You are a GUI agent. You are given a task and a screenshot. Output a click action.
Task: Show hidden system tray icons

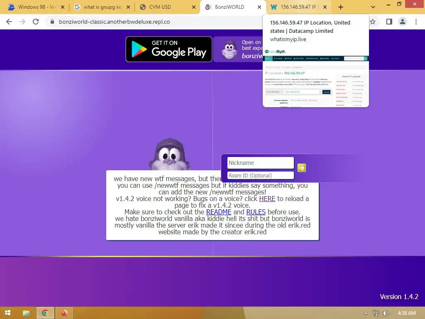[366, 313]
